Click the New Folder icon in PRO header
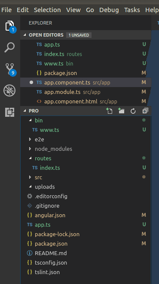The image size is (159, 284). coord(121,111)
